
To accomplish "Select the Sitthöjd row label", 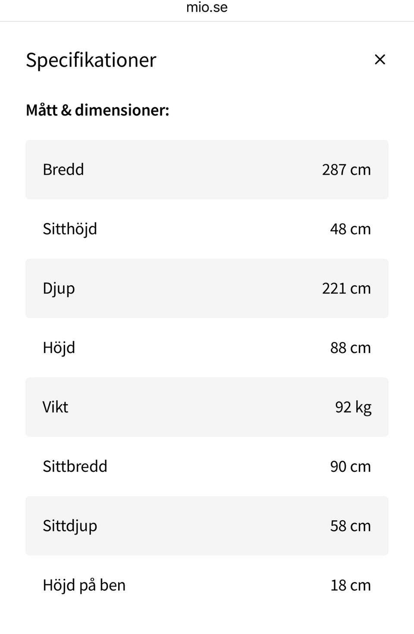I will tap(70, 229).
